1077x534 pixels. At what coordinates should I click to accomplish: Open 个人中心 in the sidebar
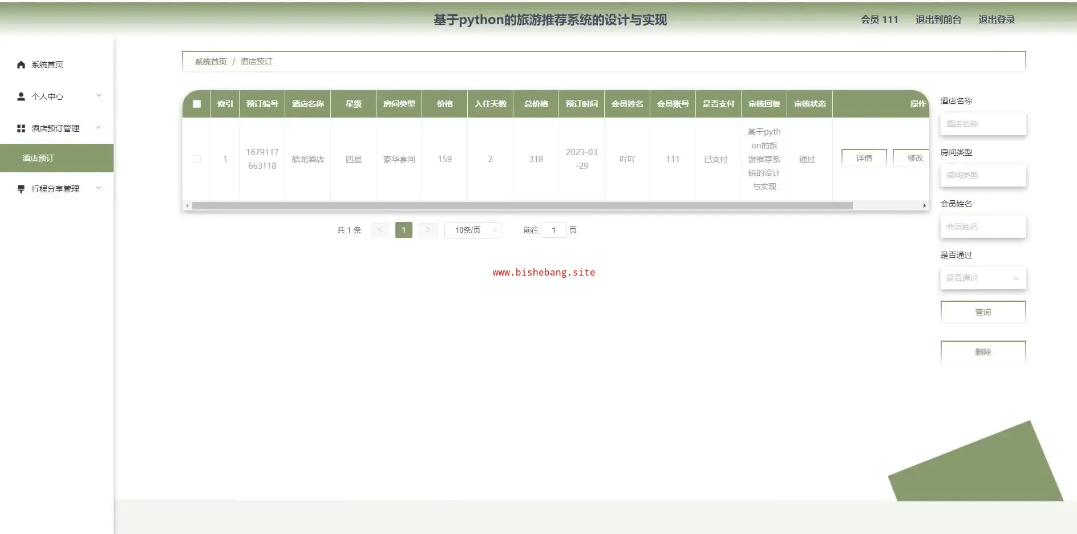pyautogui.click(x=56, y=96)
